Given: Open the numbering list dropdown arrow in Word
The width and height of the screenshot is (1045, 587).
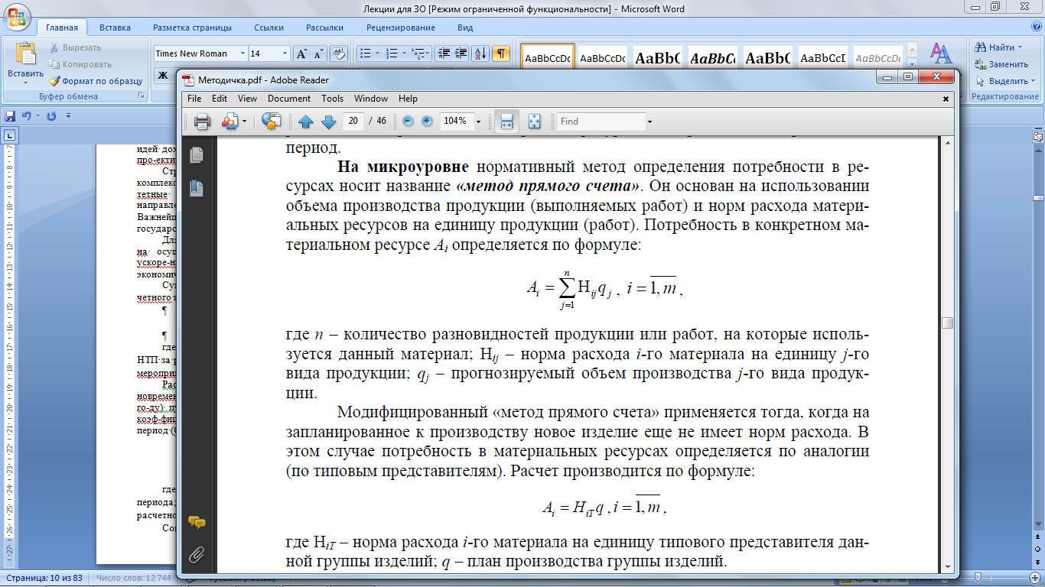Looking at the screenshot, I should coord(403,54).
